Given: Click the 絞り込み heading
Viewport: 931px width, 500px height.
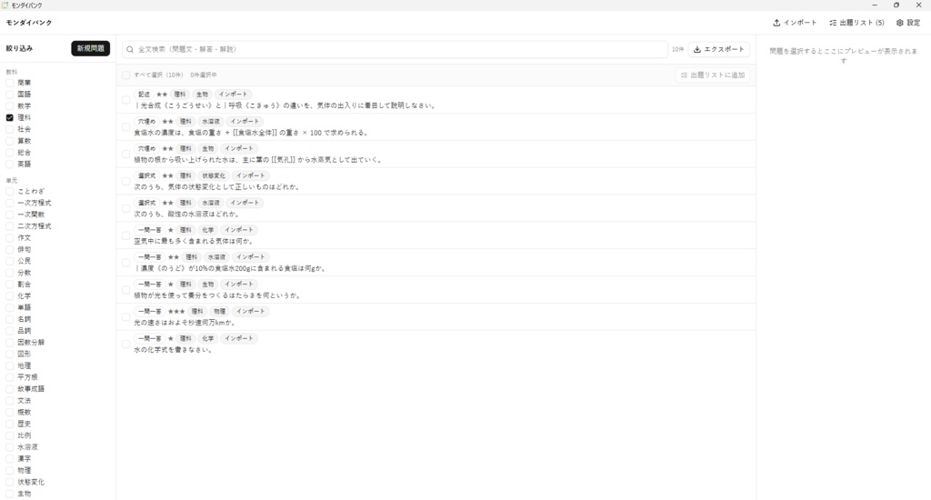Looking at the screenshot, I should click(20, 48).
